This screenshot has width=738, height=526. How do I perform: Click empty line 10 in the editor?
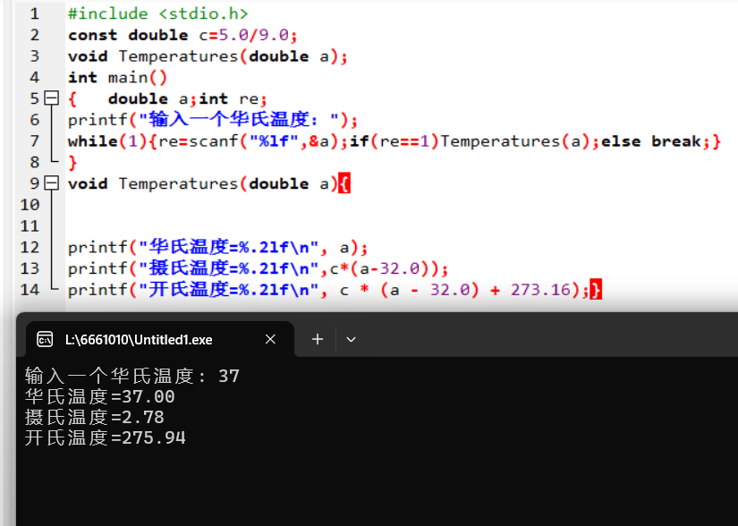[x=400, y=205]
